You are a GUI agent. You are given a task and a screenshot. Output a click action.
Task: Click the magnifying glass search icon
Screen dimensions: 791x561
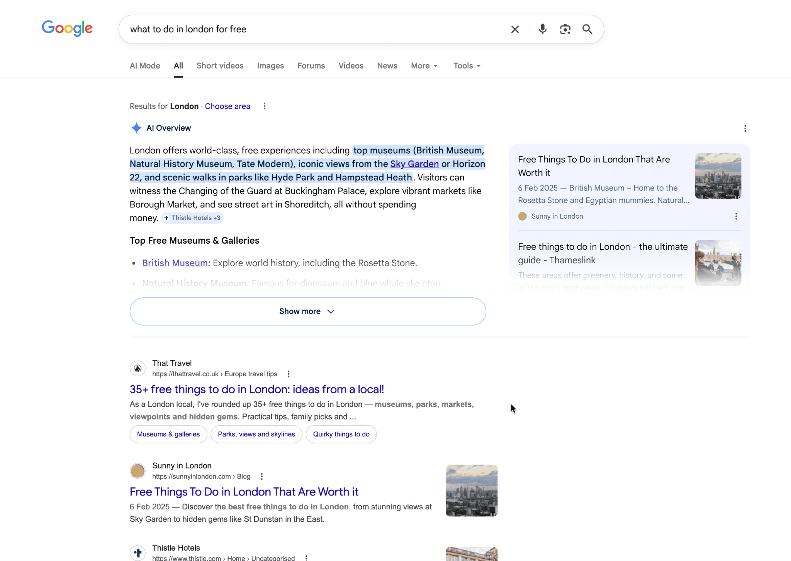click(587, 29)
